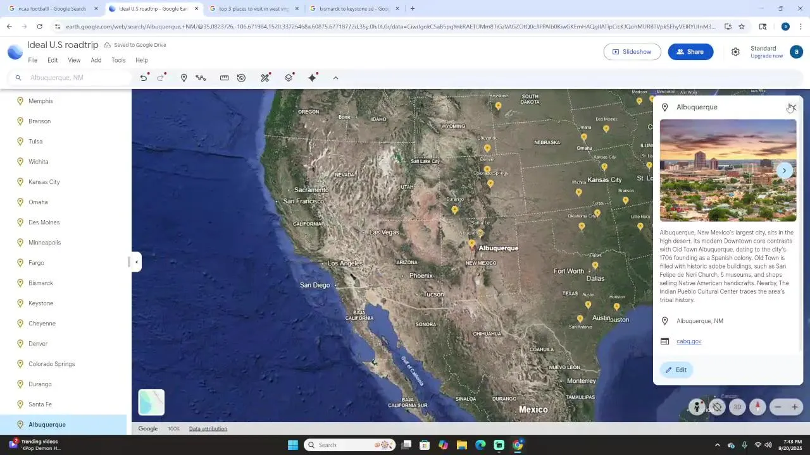This screenshot has height=455, width=810.
Task: Click the Saved to Google Drive cloud icon
Action: pyautogui.click(x=108, y=45)
